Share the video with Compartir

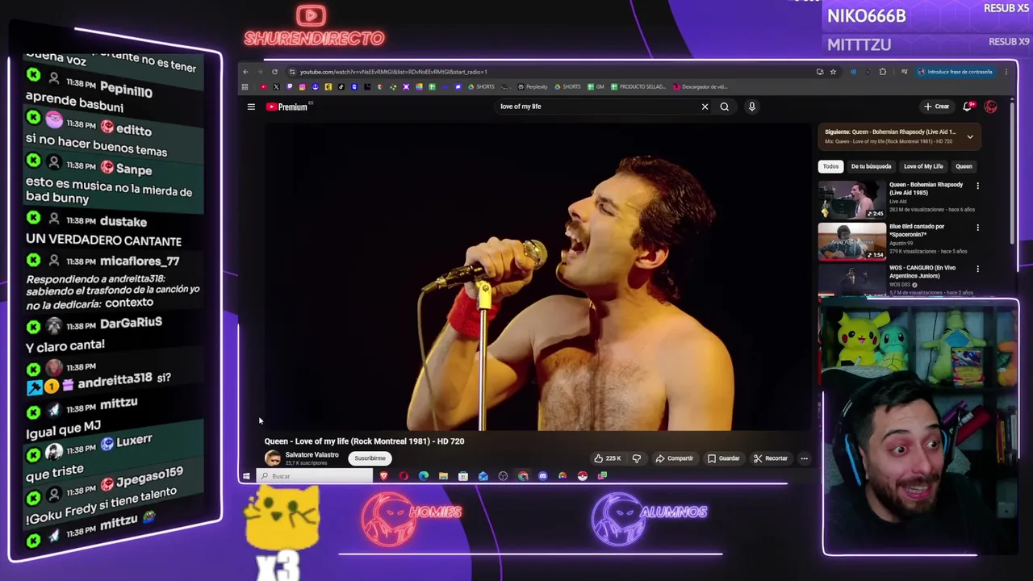(x=675, y=458)
